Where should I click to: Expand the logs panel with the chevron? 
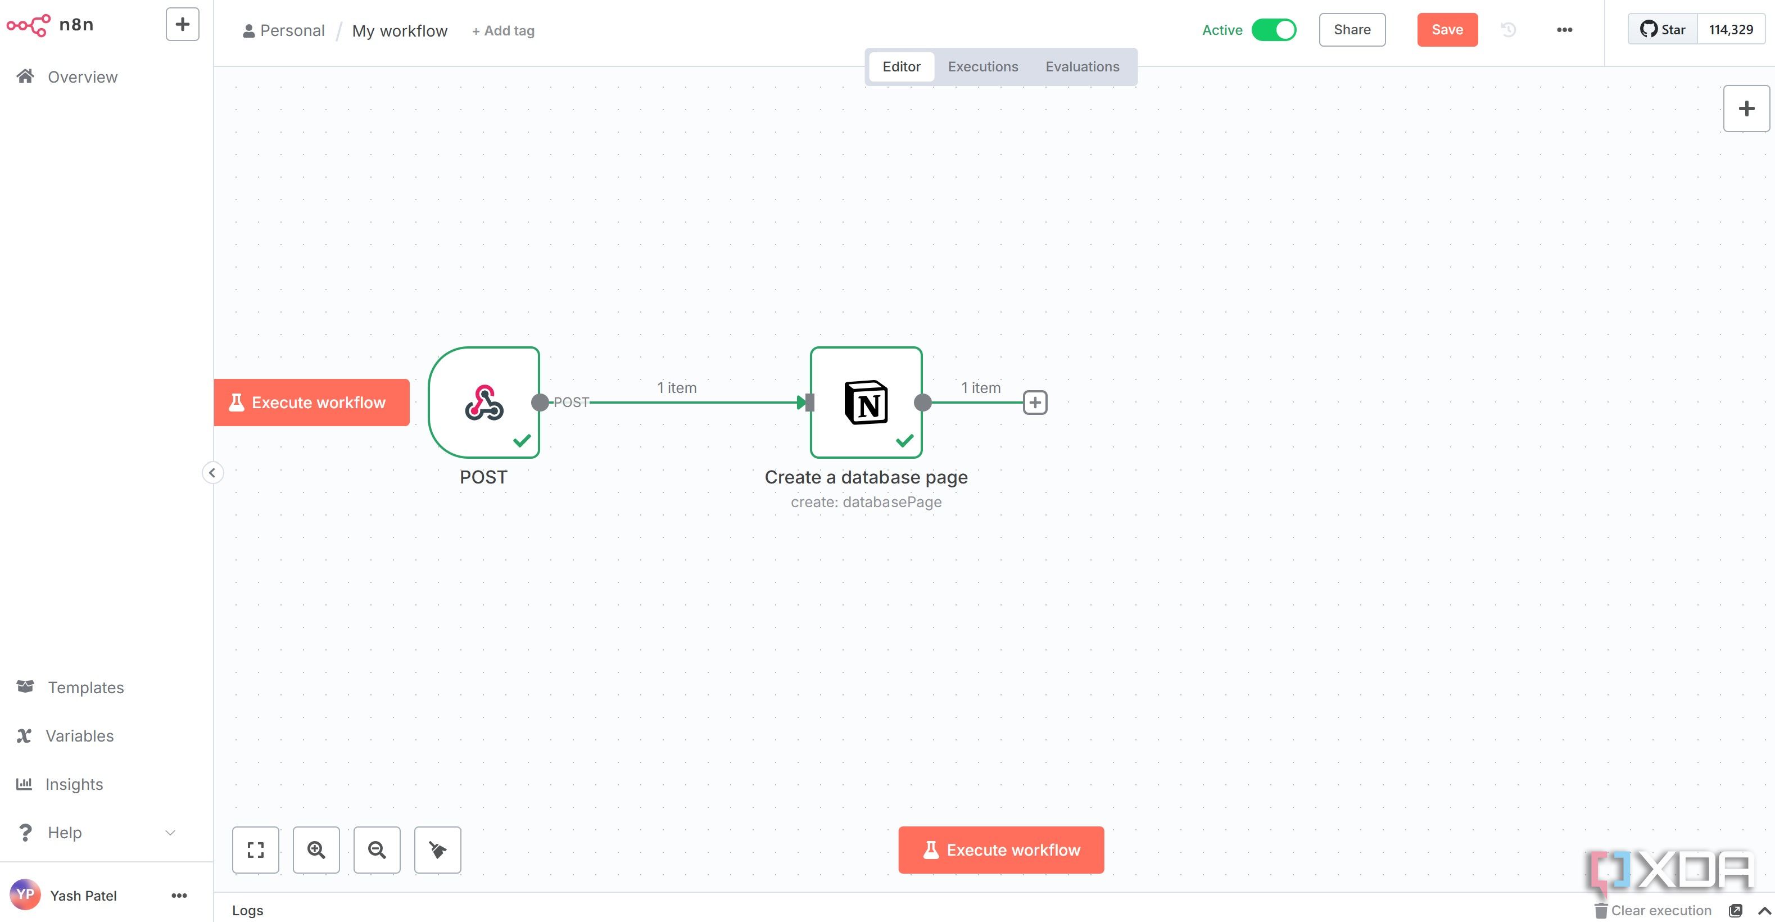point(1764,910)
